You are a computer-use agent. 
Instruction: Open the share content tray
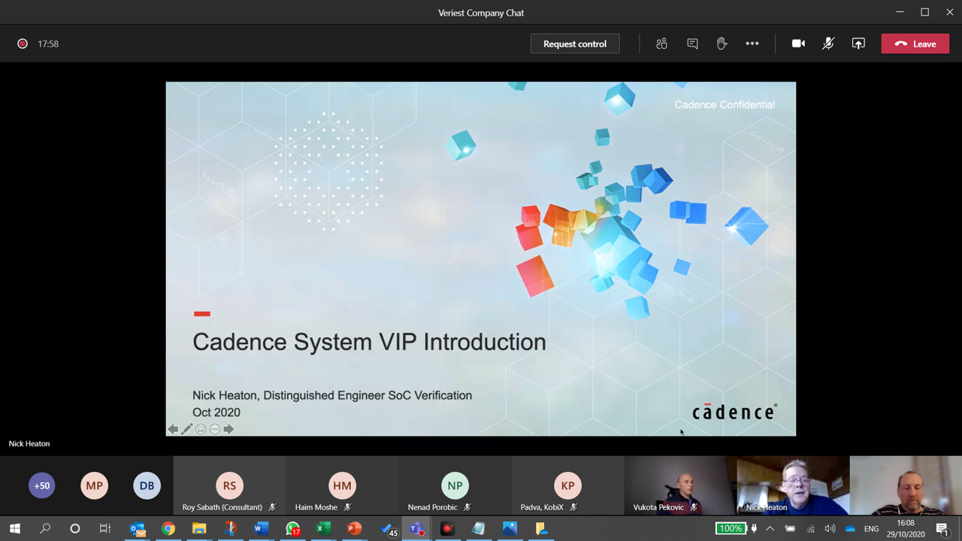pos(858,44)
